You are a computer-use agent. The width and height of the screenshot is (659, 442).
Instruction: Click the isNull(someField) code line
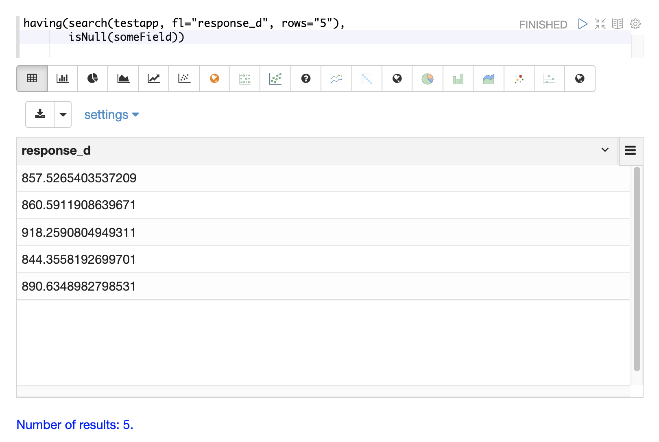click(127, 37)
